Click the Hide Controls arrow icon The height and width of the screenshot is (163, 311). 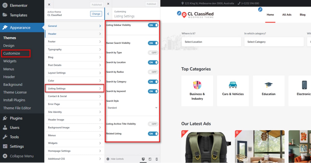click(108, 159)
